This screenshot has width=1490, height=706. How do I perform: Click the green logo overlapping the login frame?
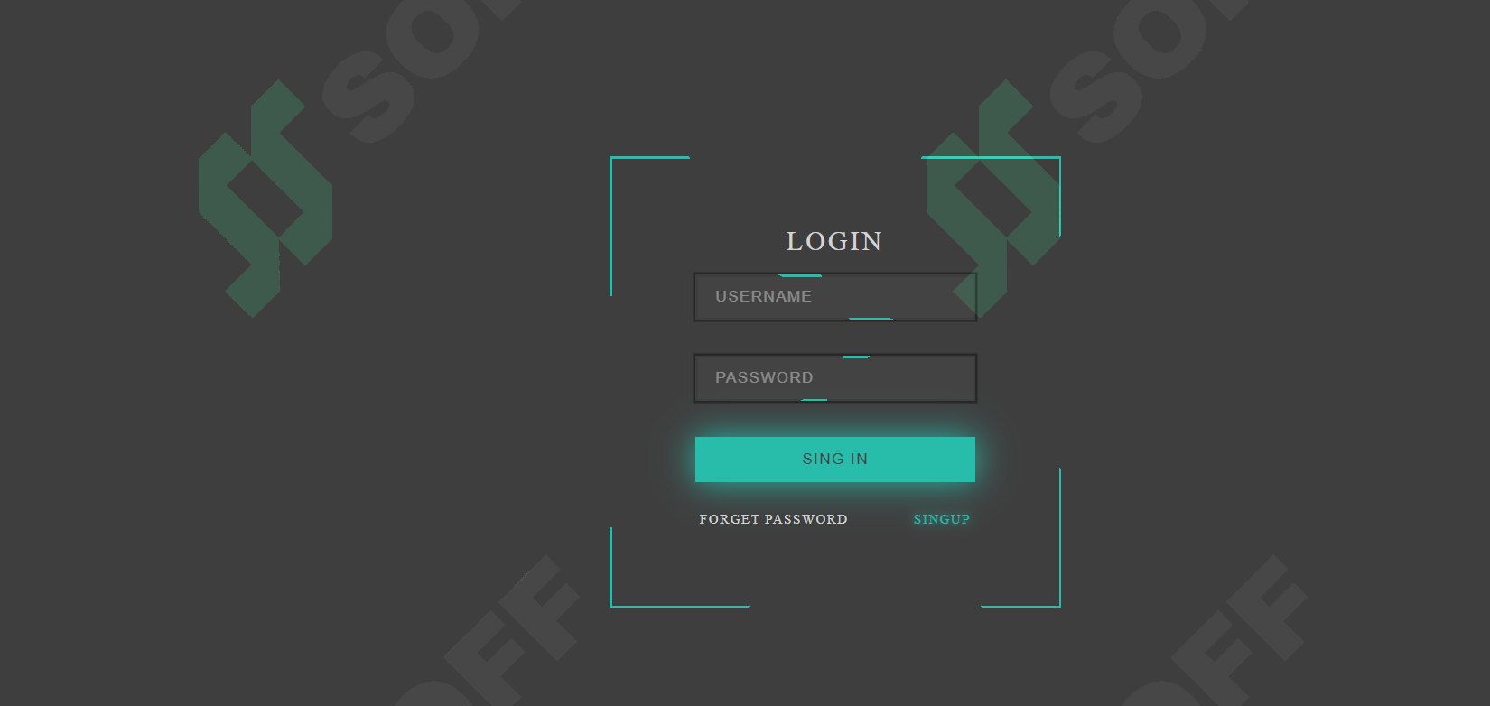pyautogui.click(x=993, y=199)
